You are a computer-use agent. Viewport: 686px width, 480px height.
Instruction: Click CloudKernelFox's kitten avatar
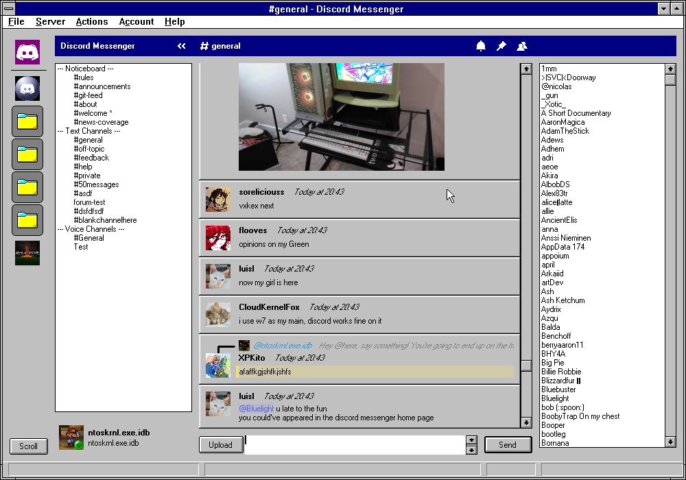pos(218,315)
